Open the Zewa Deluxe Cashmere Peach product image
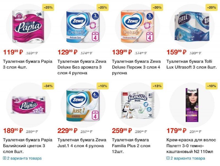The image size is (220, 166). click(137, 26)
